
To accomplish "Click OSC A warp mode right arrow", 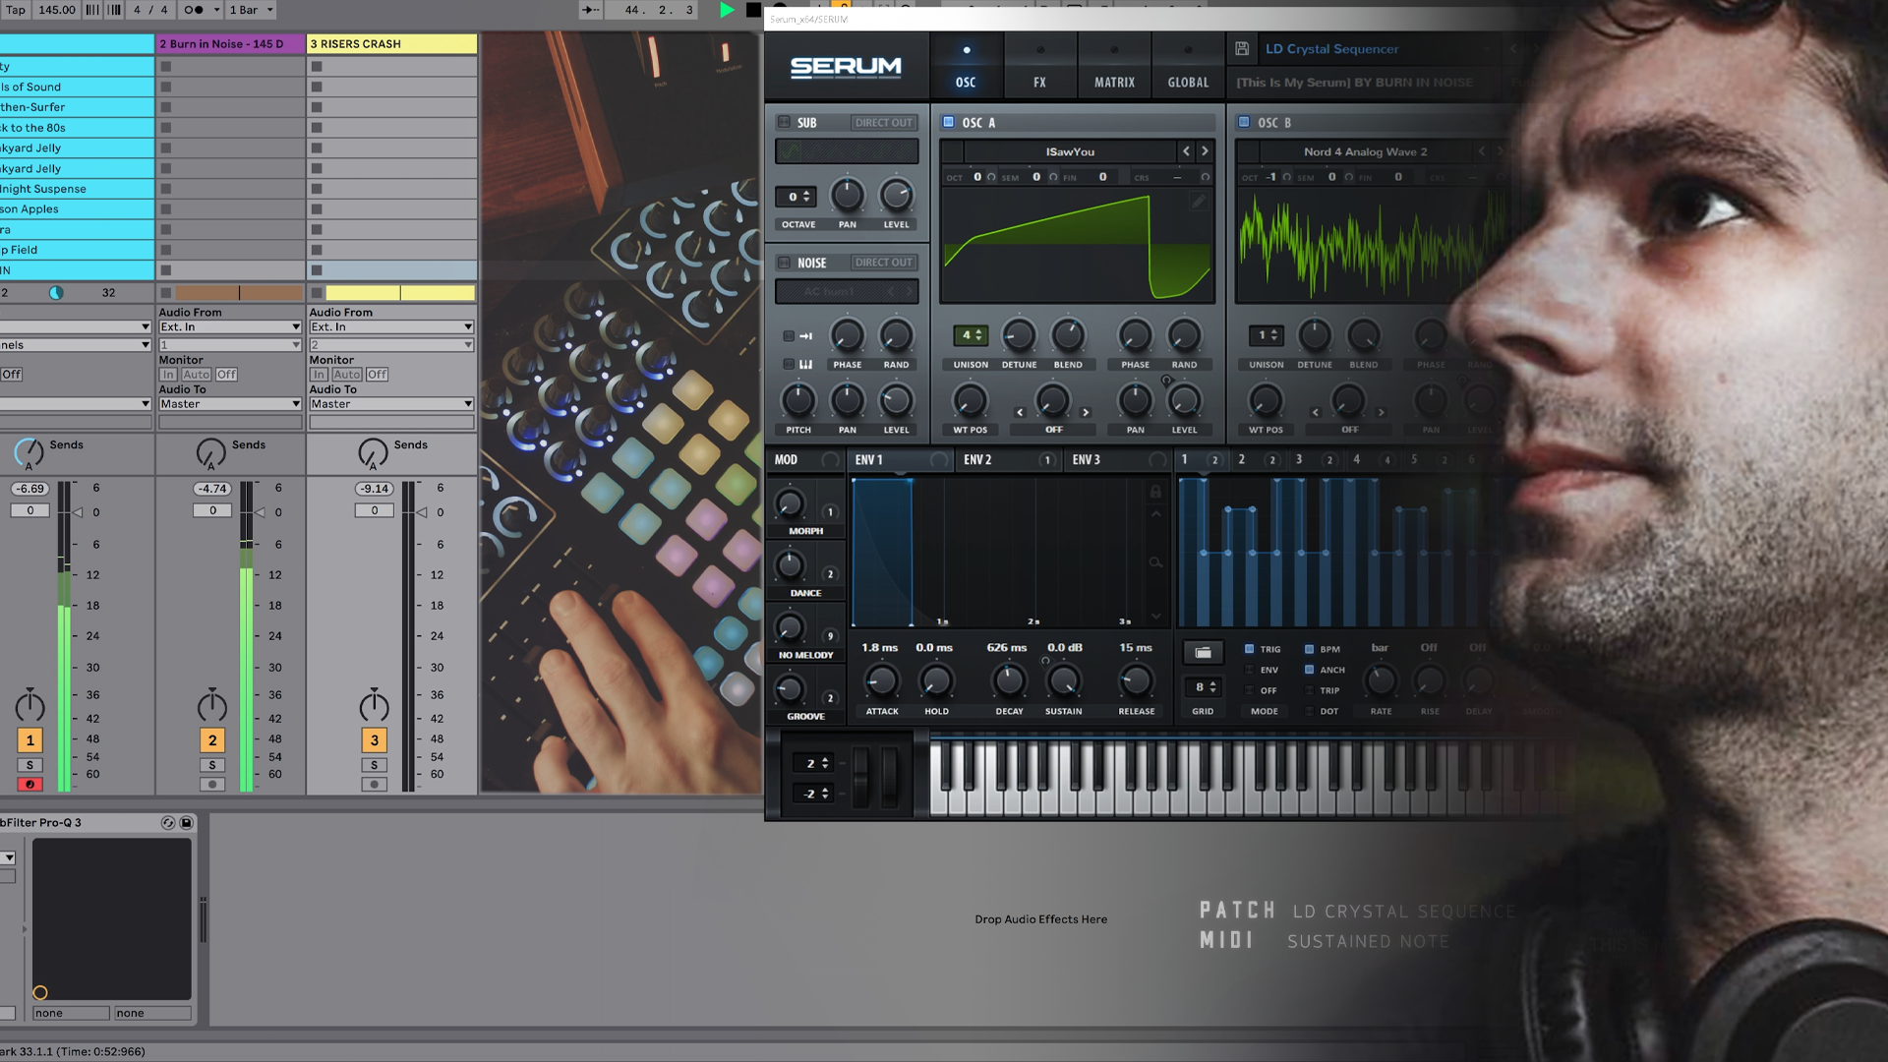I will (1086, 412).
